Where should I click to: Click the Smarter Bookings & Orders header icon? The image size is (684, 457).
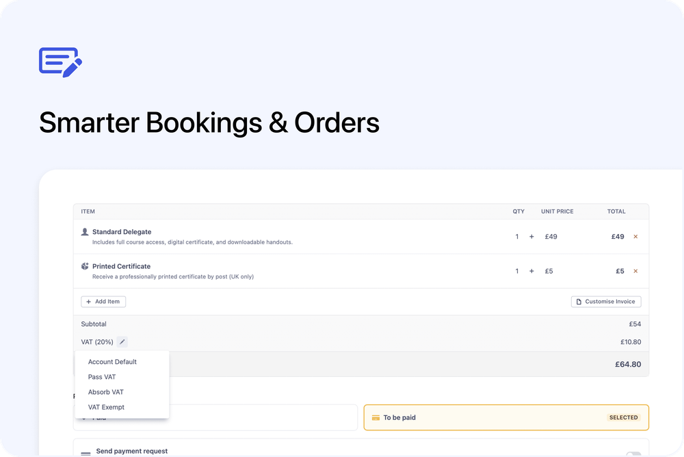pos(60,61)
